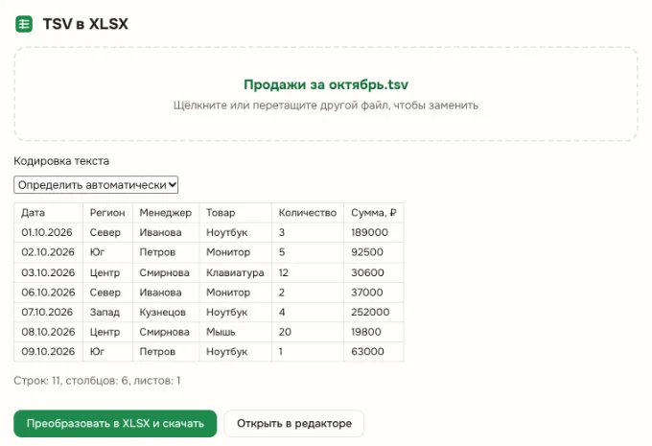Click the Дата column header
This screenshot has width=652, height=446.
pyautogui.click(x=48, y=213)
